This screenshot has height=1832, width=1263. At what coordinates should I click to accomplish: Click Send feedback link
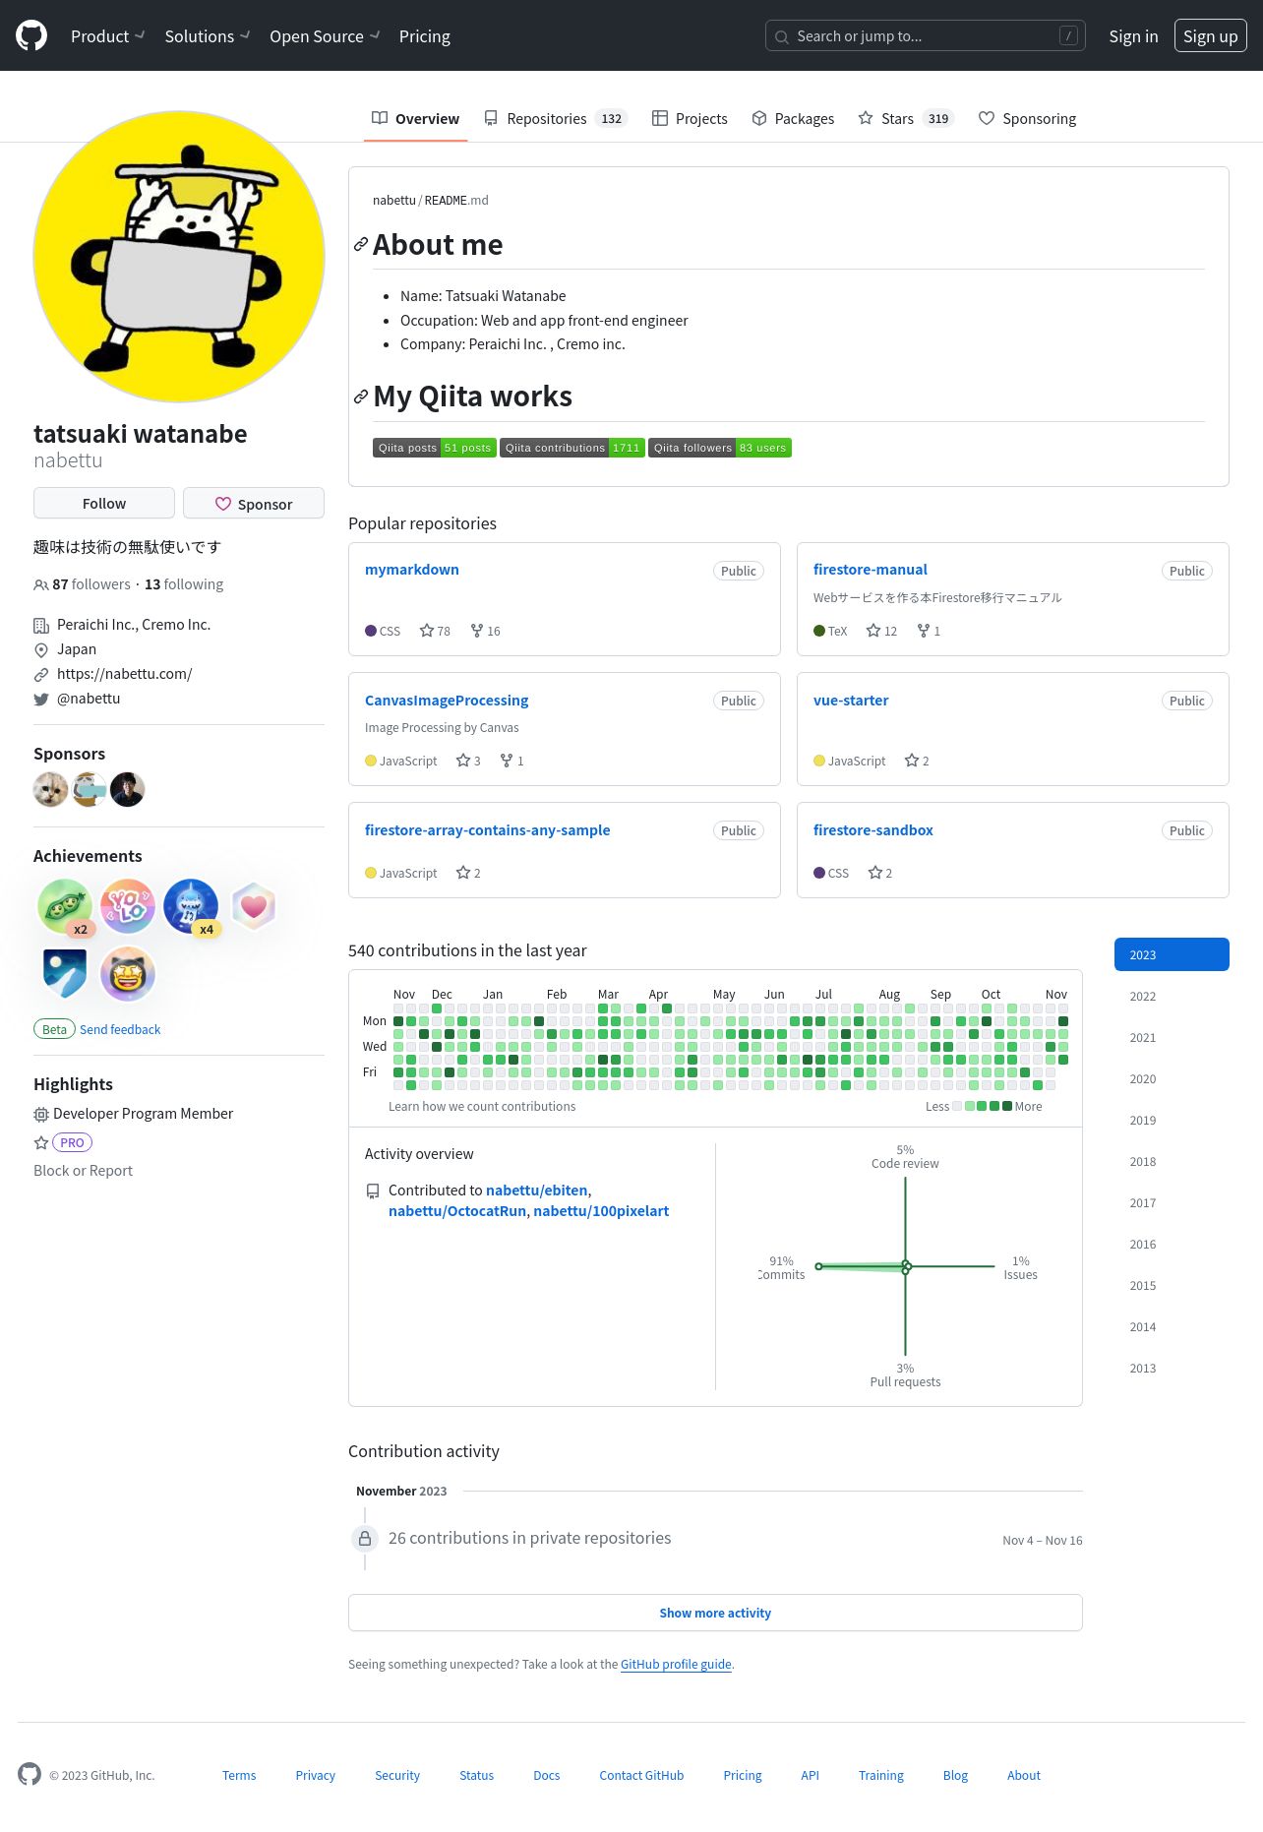tap(120, 1029)
